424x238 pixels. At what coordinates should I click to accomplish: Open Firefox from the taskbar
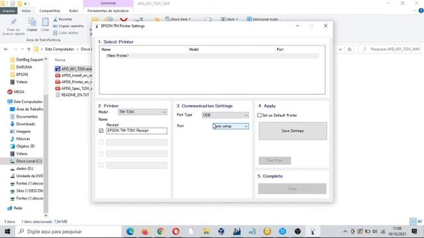pos(145,231)
